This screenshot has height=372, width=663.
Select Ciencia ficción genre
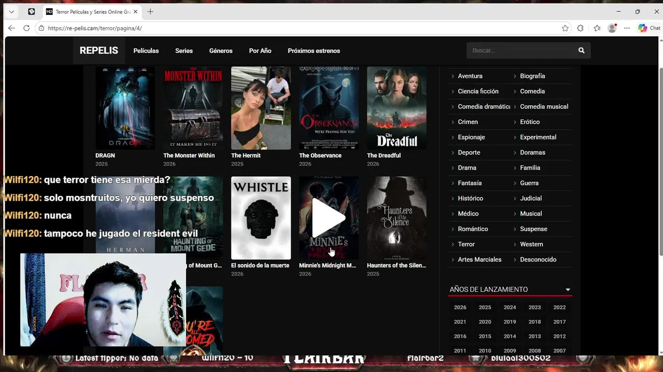click(478, 91)
